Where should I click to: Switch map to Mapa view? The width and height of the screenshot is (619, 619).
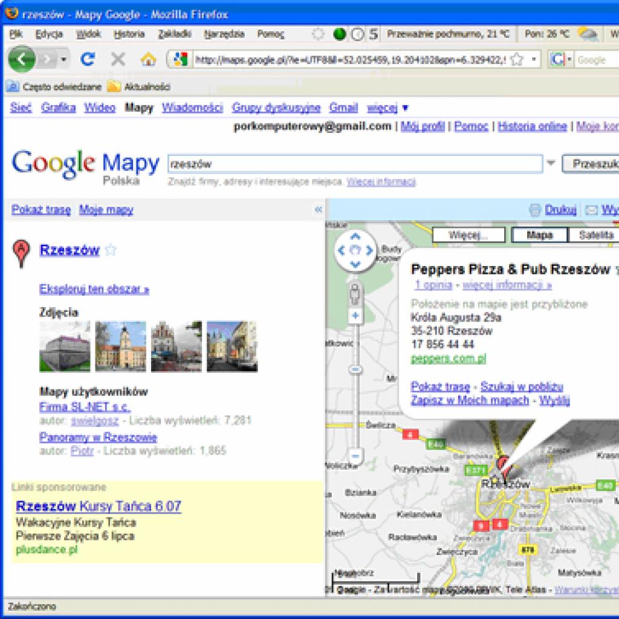coord(539,235)
